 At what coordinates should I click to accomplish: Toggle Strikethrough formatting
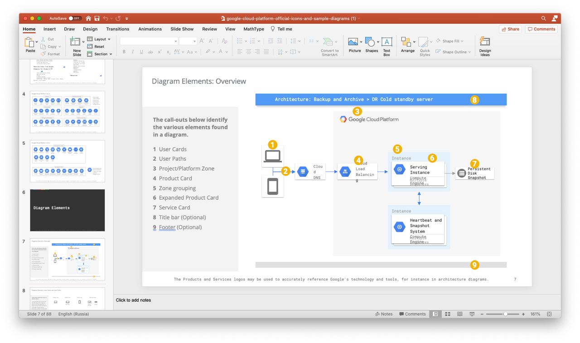(x=150, y=52)
